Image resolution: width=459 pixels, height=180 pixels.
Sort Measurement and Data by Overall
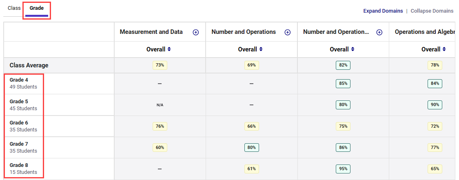tap(159, 49)
